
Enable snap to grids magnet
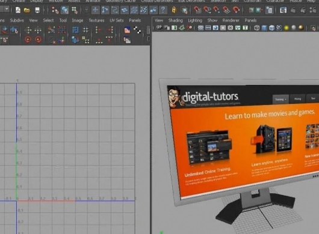coord(197,10)
